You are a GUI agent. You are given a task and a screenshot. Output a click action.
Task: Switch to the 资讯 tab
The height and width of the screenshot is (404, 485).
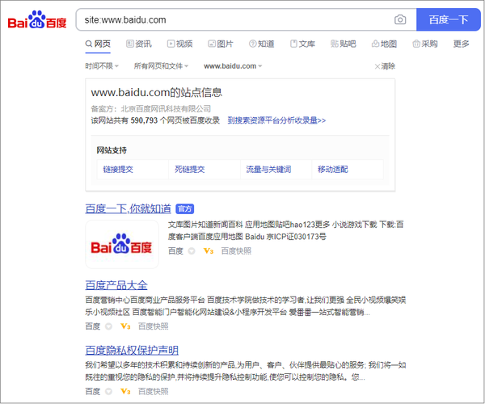pyautogui.click(x=139, y=44)
